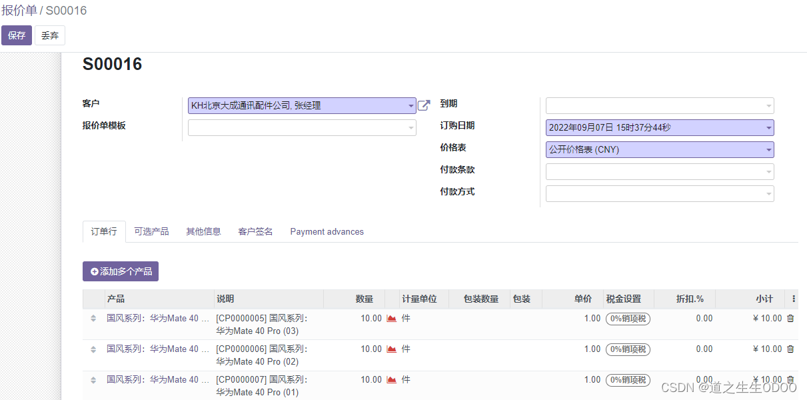The height and width of the screenshot is (400, 807).
Task: Open optional columns menu via three-dot icon
Action: [794, 299]
